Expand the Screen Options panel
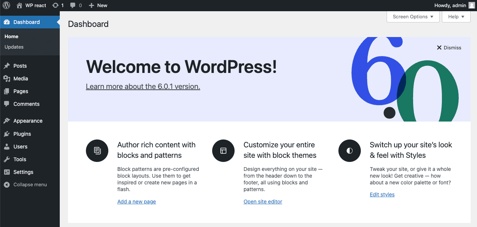 (413, 17)
